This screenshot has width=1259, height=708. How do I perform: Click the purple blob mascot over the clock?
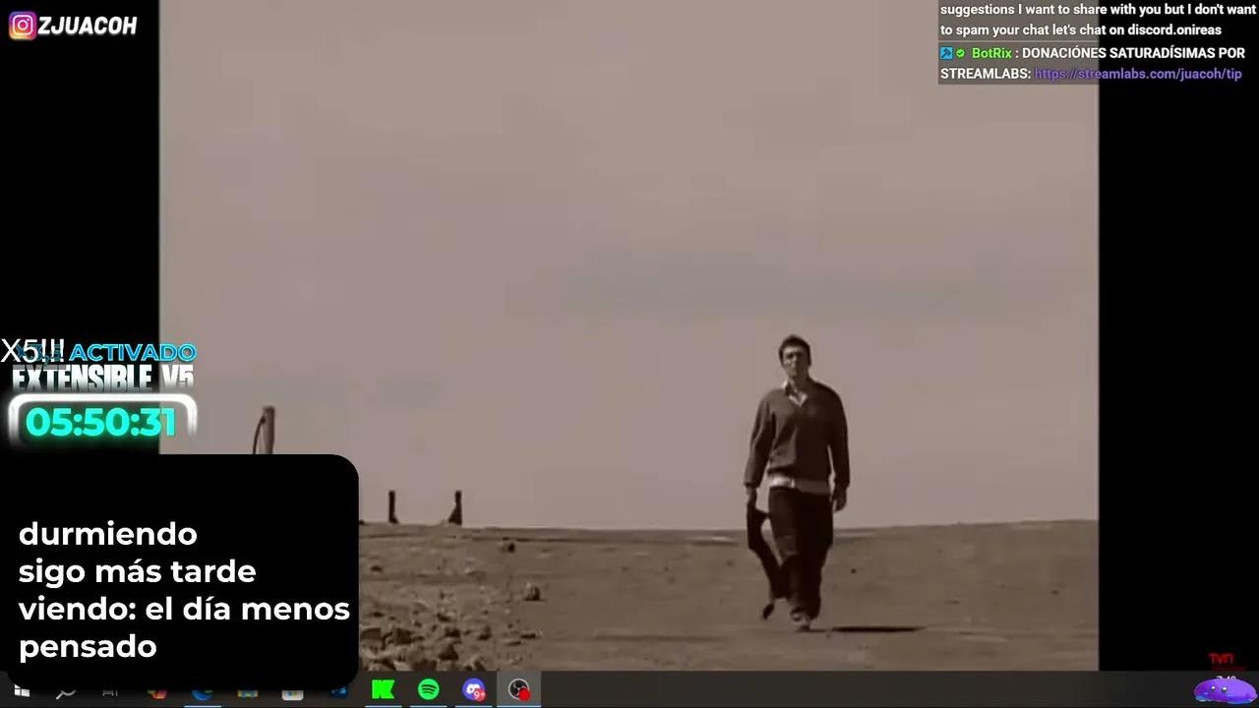(1225, 690)
